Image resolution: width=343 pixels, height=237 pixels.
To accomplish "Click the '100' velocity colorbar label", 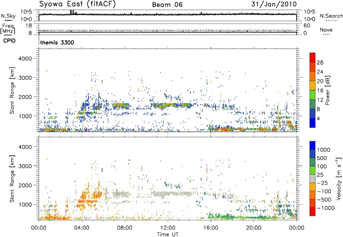I will (x=322, y=166).
